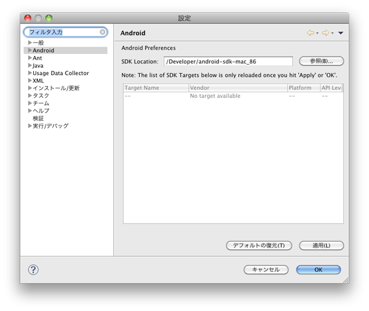Viewport: 369px width, 311px height.
Task: Expand the XML tree node
Action: click(30, 81)
